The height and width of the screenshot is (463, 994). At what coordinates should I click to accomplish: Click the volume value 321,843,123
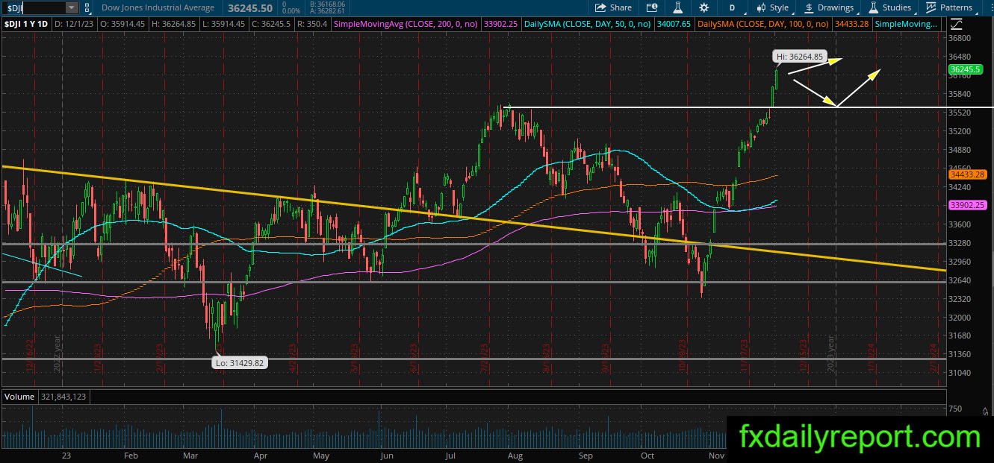pos(65,397)
